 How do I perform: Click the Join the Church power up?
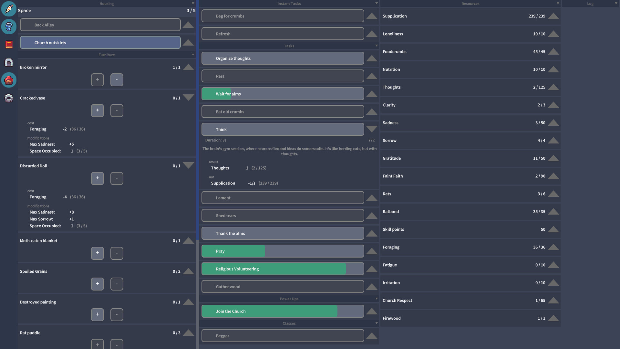283,311
